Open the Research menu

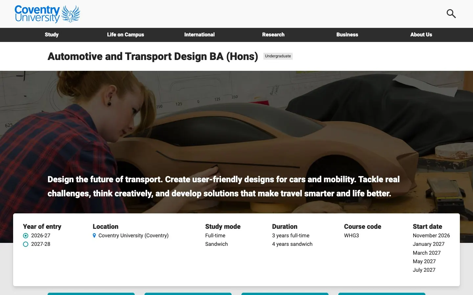pyautogui.click(x=273, y=35)
